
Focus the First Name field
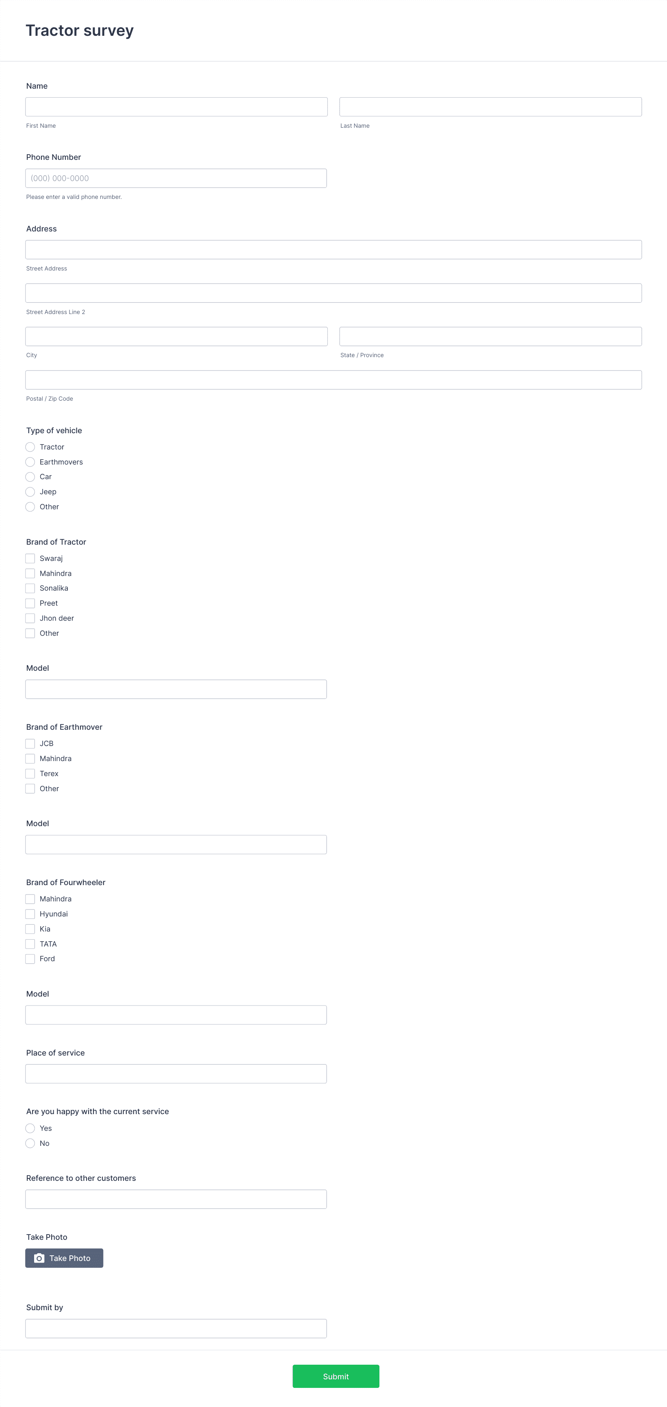pyautogui.click(x=176, y=107)
